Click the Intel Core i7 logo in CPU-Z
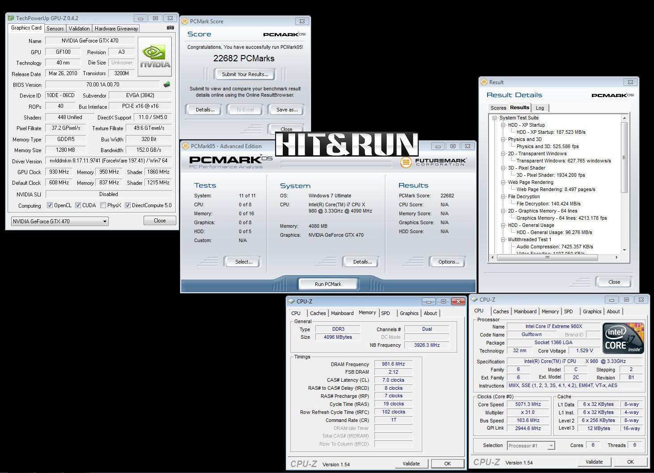654x473 pixels. 623,338
